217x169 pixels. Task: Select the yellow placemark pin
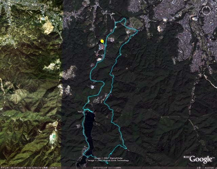coord(102,41)
